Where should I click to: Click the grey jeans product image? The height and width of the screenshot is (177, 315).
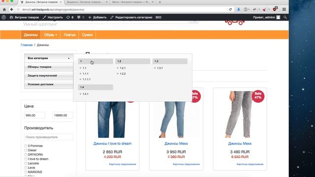pos(240,115)
